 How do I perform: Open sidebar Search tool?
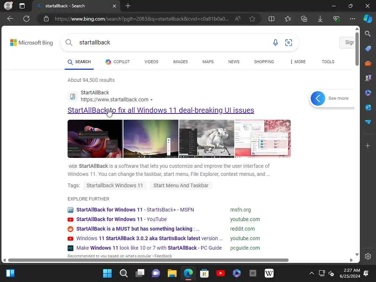coord(368,33)
